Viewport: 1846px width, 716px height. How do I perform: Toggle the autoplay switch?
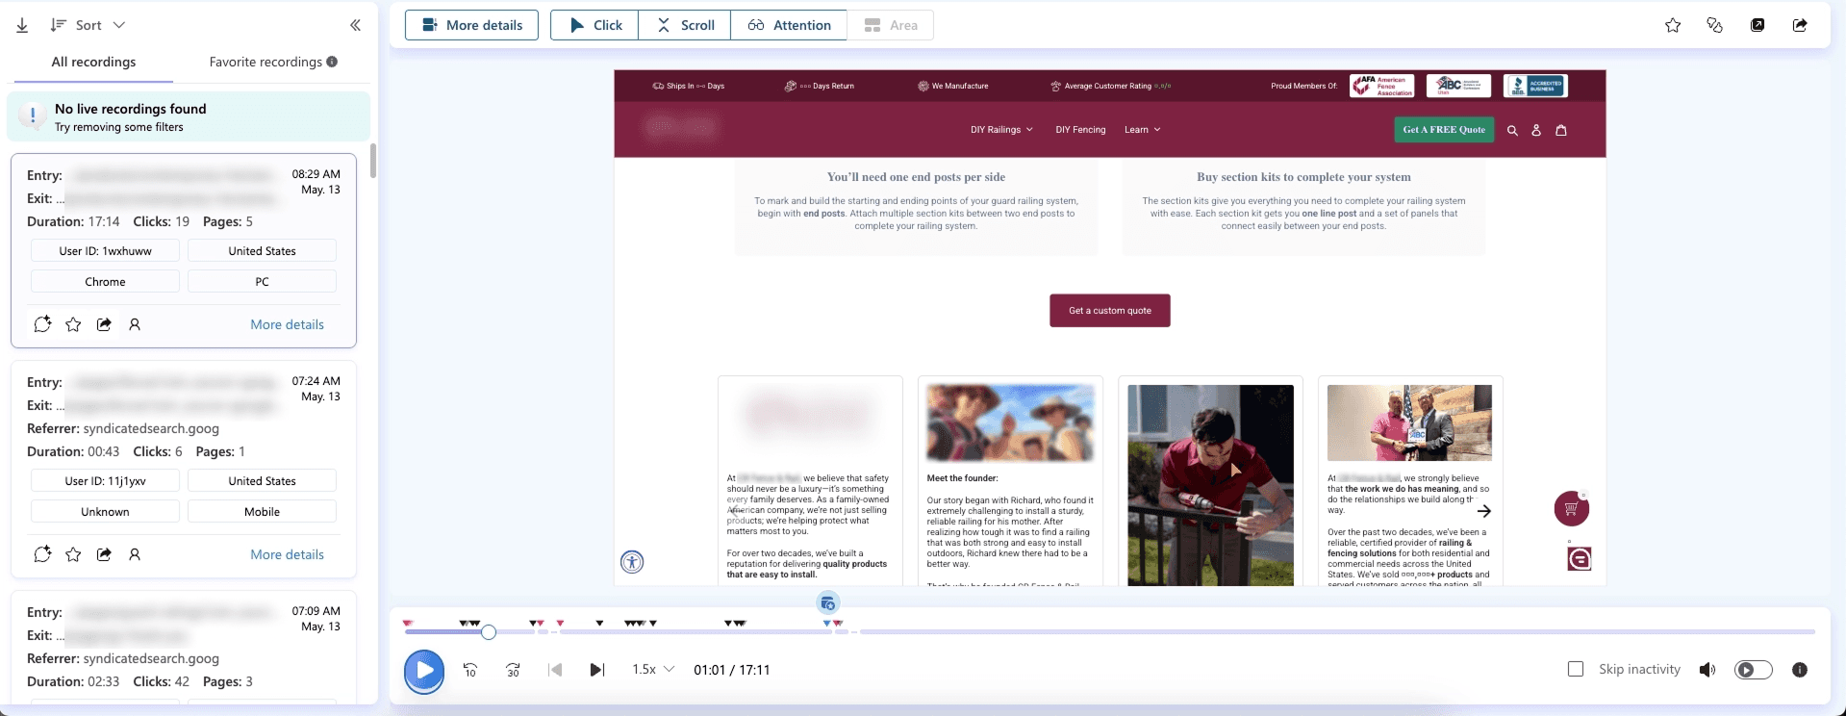coord(1753,670)
